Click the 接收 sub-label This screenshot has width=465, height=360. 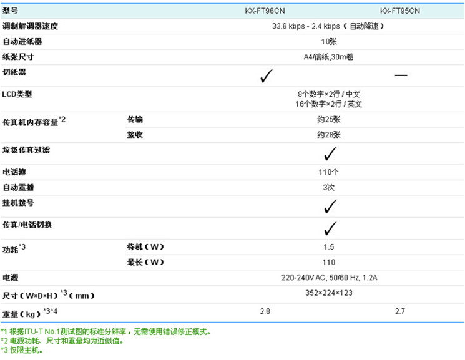coord(135,135)
